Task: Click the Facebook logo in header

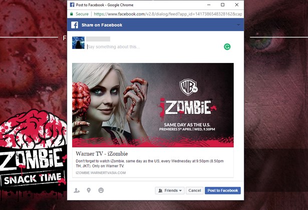Action: click(x=75, y=25)
